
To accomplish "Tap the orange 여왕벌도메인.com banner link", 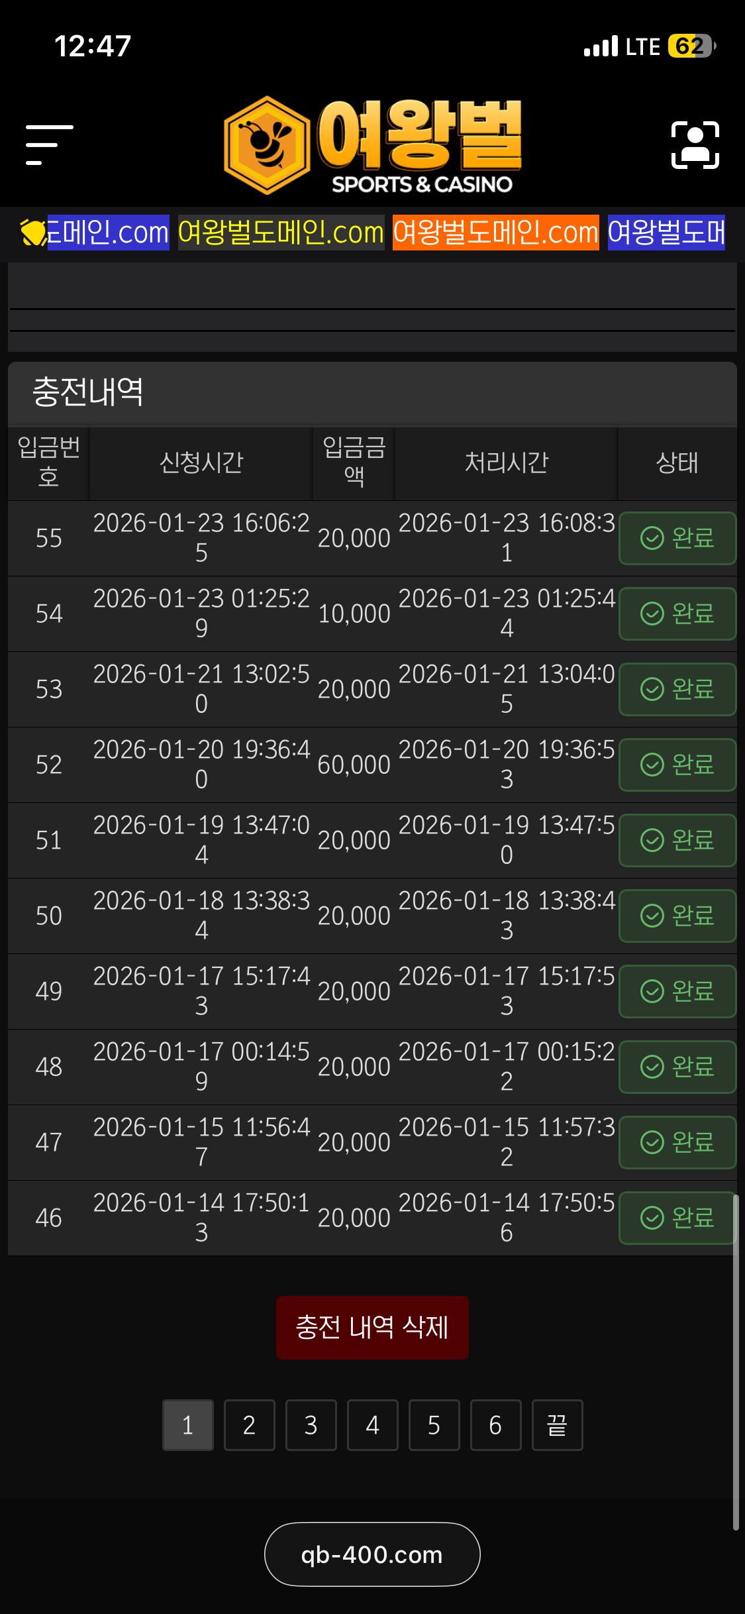I will coord(495,233).
